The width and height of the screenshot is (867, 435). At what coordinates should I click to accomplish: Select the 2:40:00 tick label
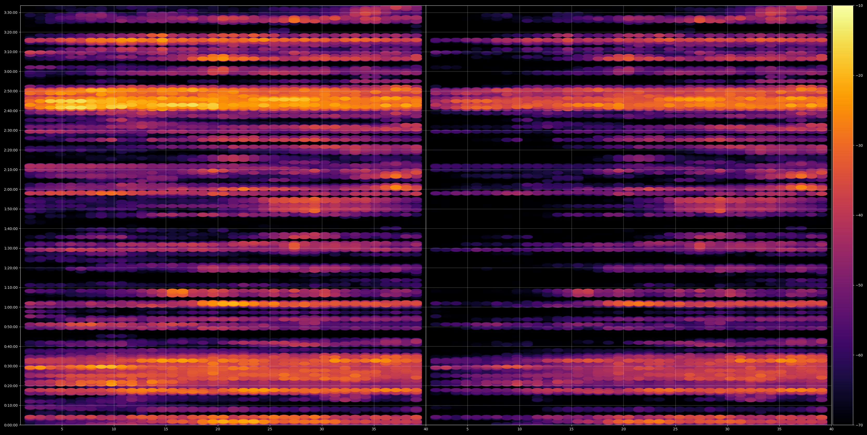coord(10,111)
